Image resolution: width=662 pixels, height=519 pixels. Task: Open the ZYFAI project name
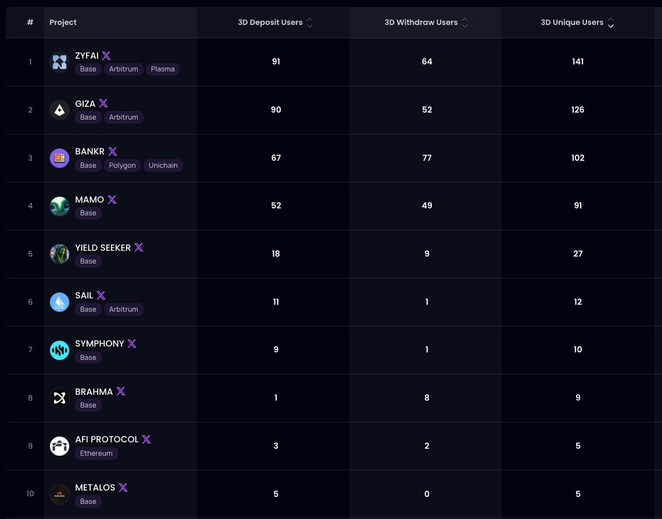87,56
